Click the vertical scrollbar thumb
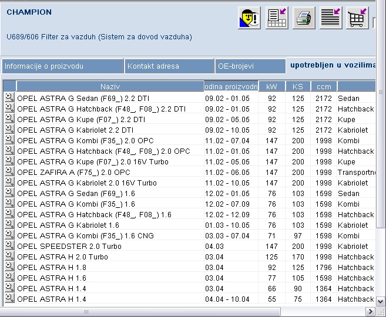This screenshot has width=386, height=317. 381,114
